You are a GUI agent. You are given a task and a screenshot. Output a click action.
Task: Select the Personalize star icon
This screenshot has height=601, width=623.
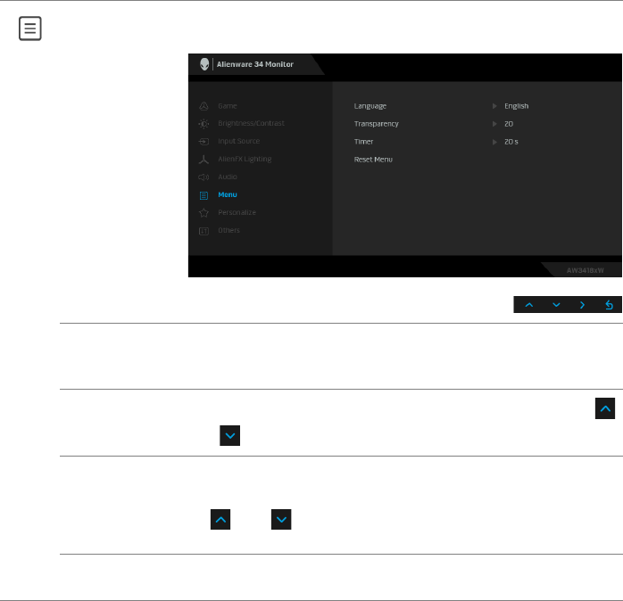point(204,213)
